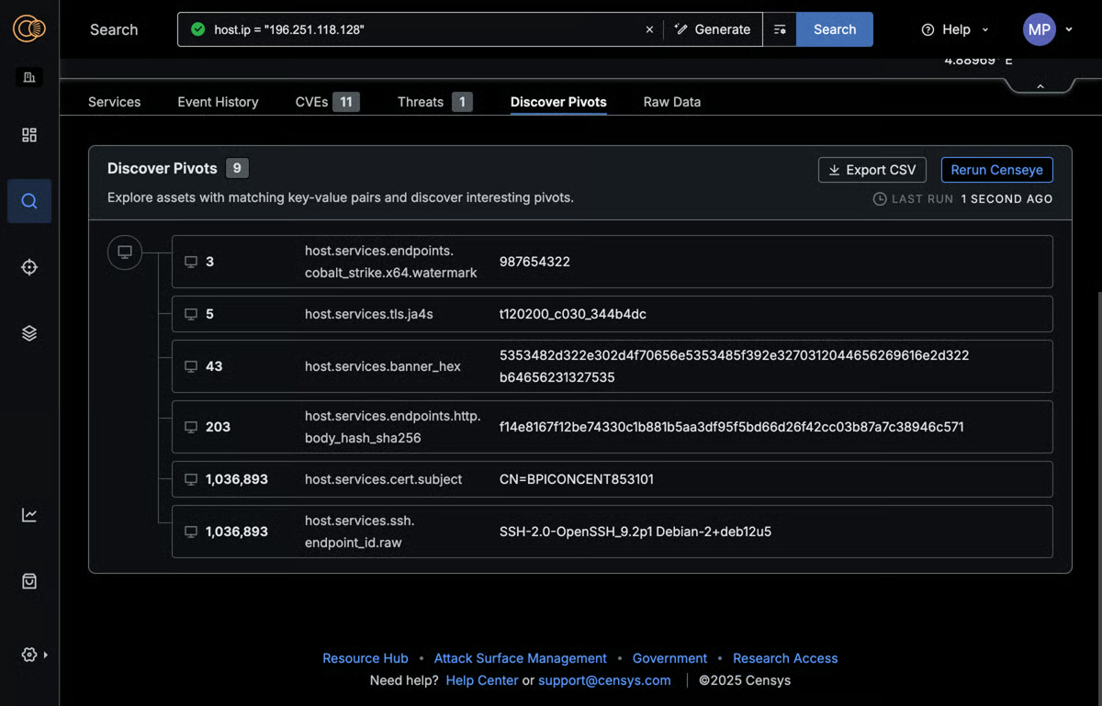Click the Censys logo at top left
Viewport: 1102px width, 706px height.
point(28,28)
